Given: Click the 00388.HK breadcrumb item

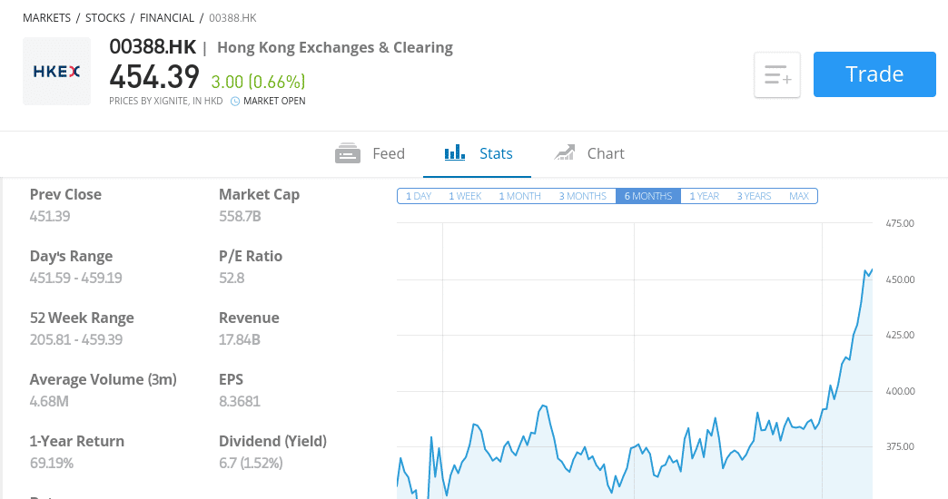Looking at the screenshot, I should pos(232,18).
